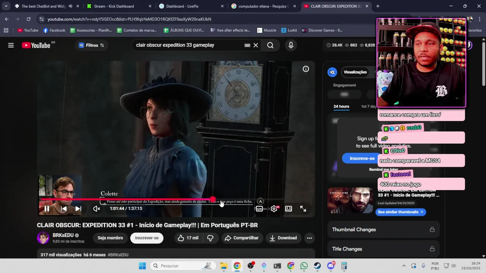Open the system volume tray icon

453,266
